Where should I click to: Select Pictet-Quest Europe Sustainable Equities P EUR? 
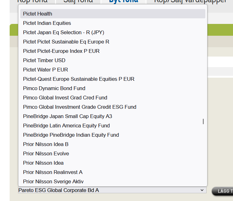(79, 79)
